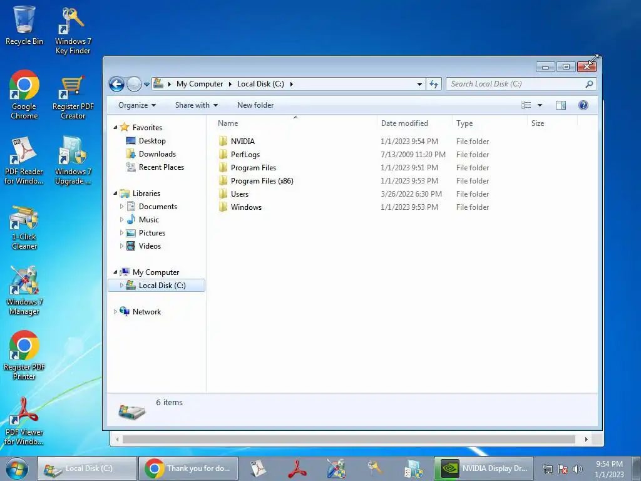Open Explorer Help question mark icon
This screenshot has width=641, height=481.
tap(583, 105)
